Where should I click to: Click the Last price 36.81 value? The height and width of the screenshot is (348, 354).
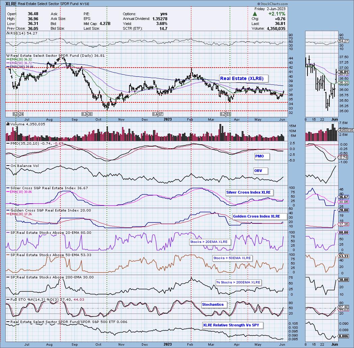coord(281,24)
